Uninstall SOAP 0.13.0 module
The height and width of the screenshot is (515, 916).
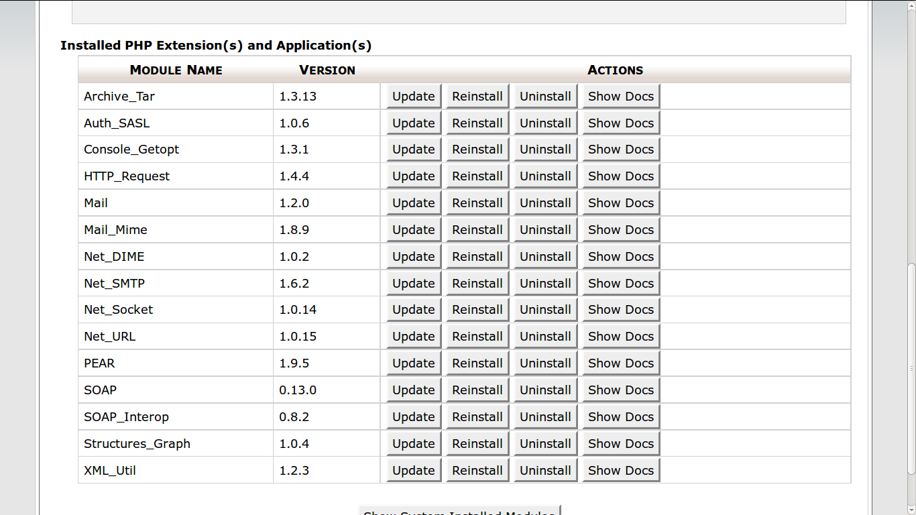pos(545,390)
